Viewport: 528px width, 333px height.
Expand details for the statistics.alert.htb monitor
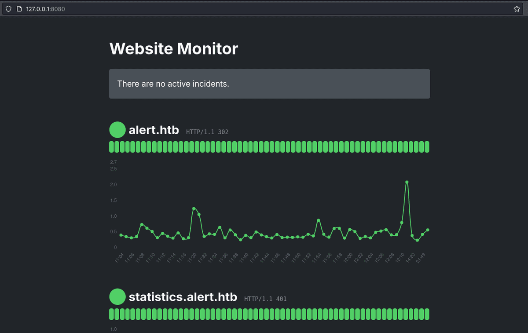tap(183, 296)
